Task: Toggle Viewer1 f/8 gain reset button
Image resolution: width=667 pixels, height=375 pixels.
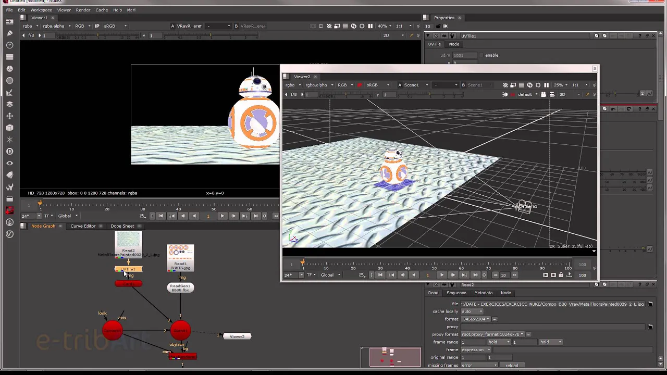Action: click(31, 35)
